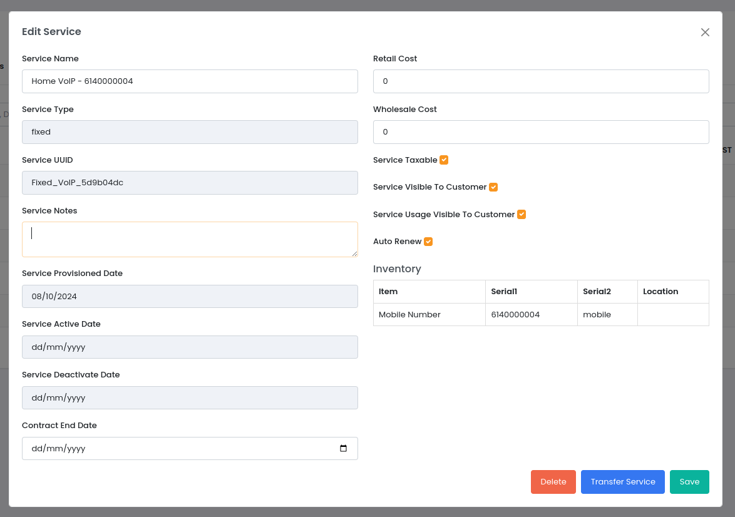This screenshot has width=735, height=517.
Task: Click the Retail Cost field
Action: point(541,81)
